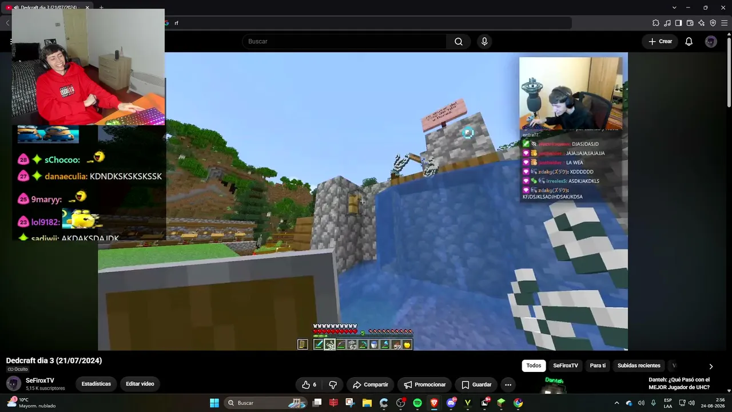The image size is (732, 412).
Task: Open the tab search dropdown arrow
Action: pyautogui.click(x=674, y=7)
